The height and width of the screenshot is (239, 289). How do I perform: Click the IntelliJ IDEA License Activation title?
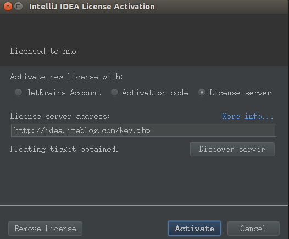pyautogui.click(x=92, y=7)
